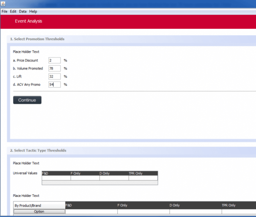Click the empty D Only cell in Universal Values
This screenshot has width=256, height=217.
[114, 178]
